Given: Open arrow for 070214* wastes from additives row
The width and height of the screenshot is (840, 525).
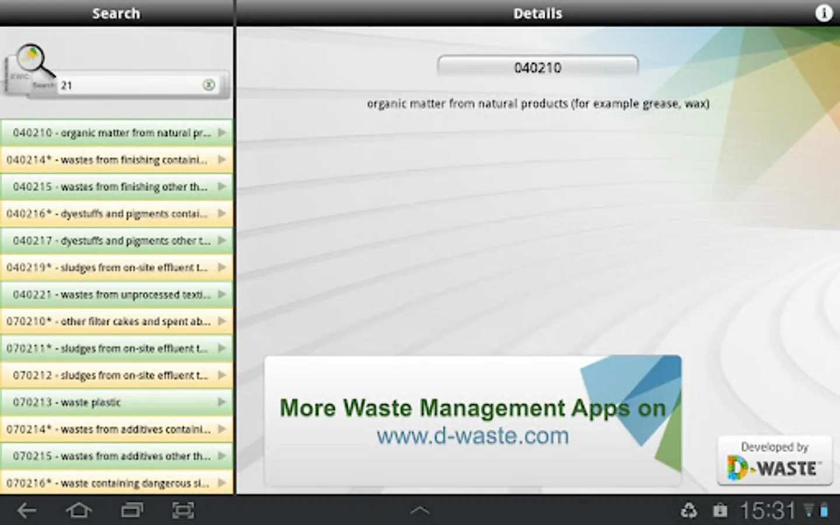Looking at the screenshot, I should tap(222, 429).
